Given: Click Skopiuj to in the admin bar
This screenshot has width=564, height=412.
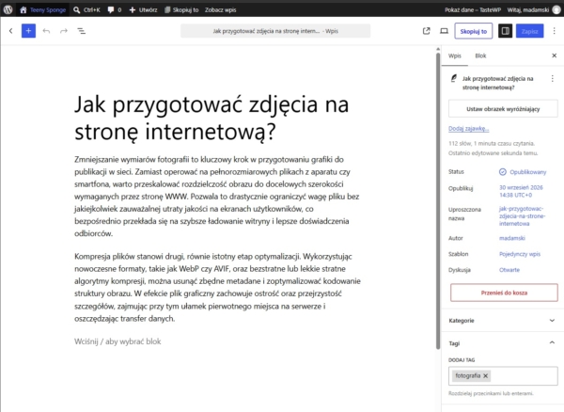Looking at the screenshot, I should (x=181, y=10).
